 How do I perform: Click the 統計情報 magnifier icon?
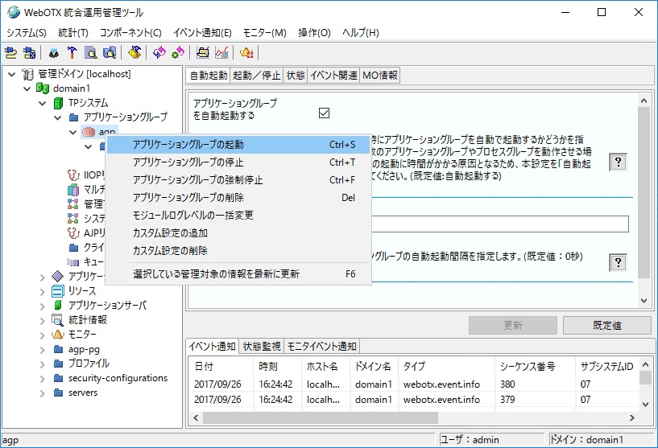coord(57,320)
